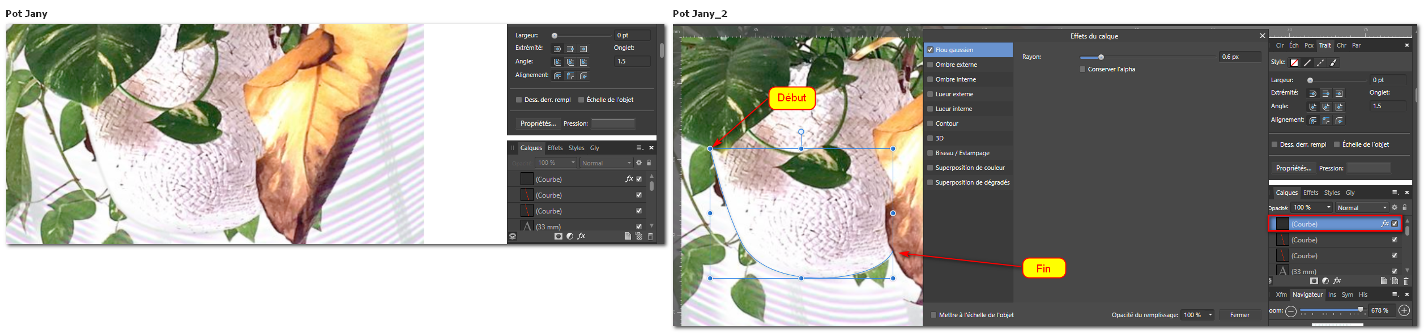
Task: Click Propriétés... button in Pot Jany
Action: click(538, 123)
